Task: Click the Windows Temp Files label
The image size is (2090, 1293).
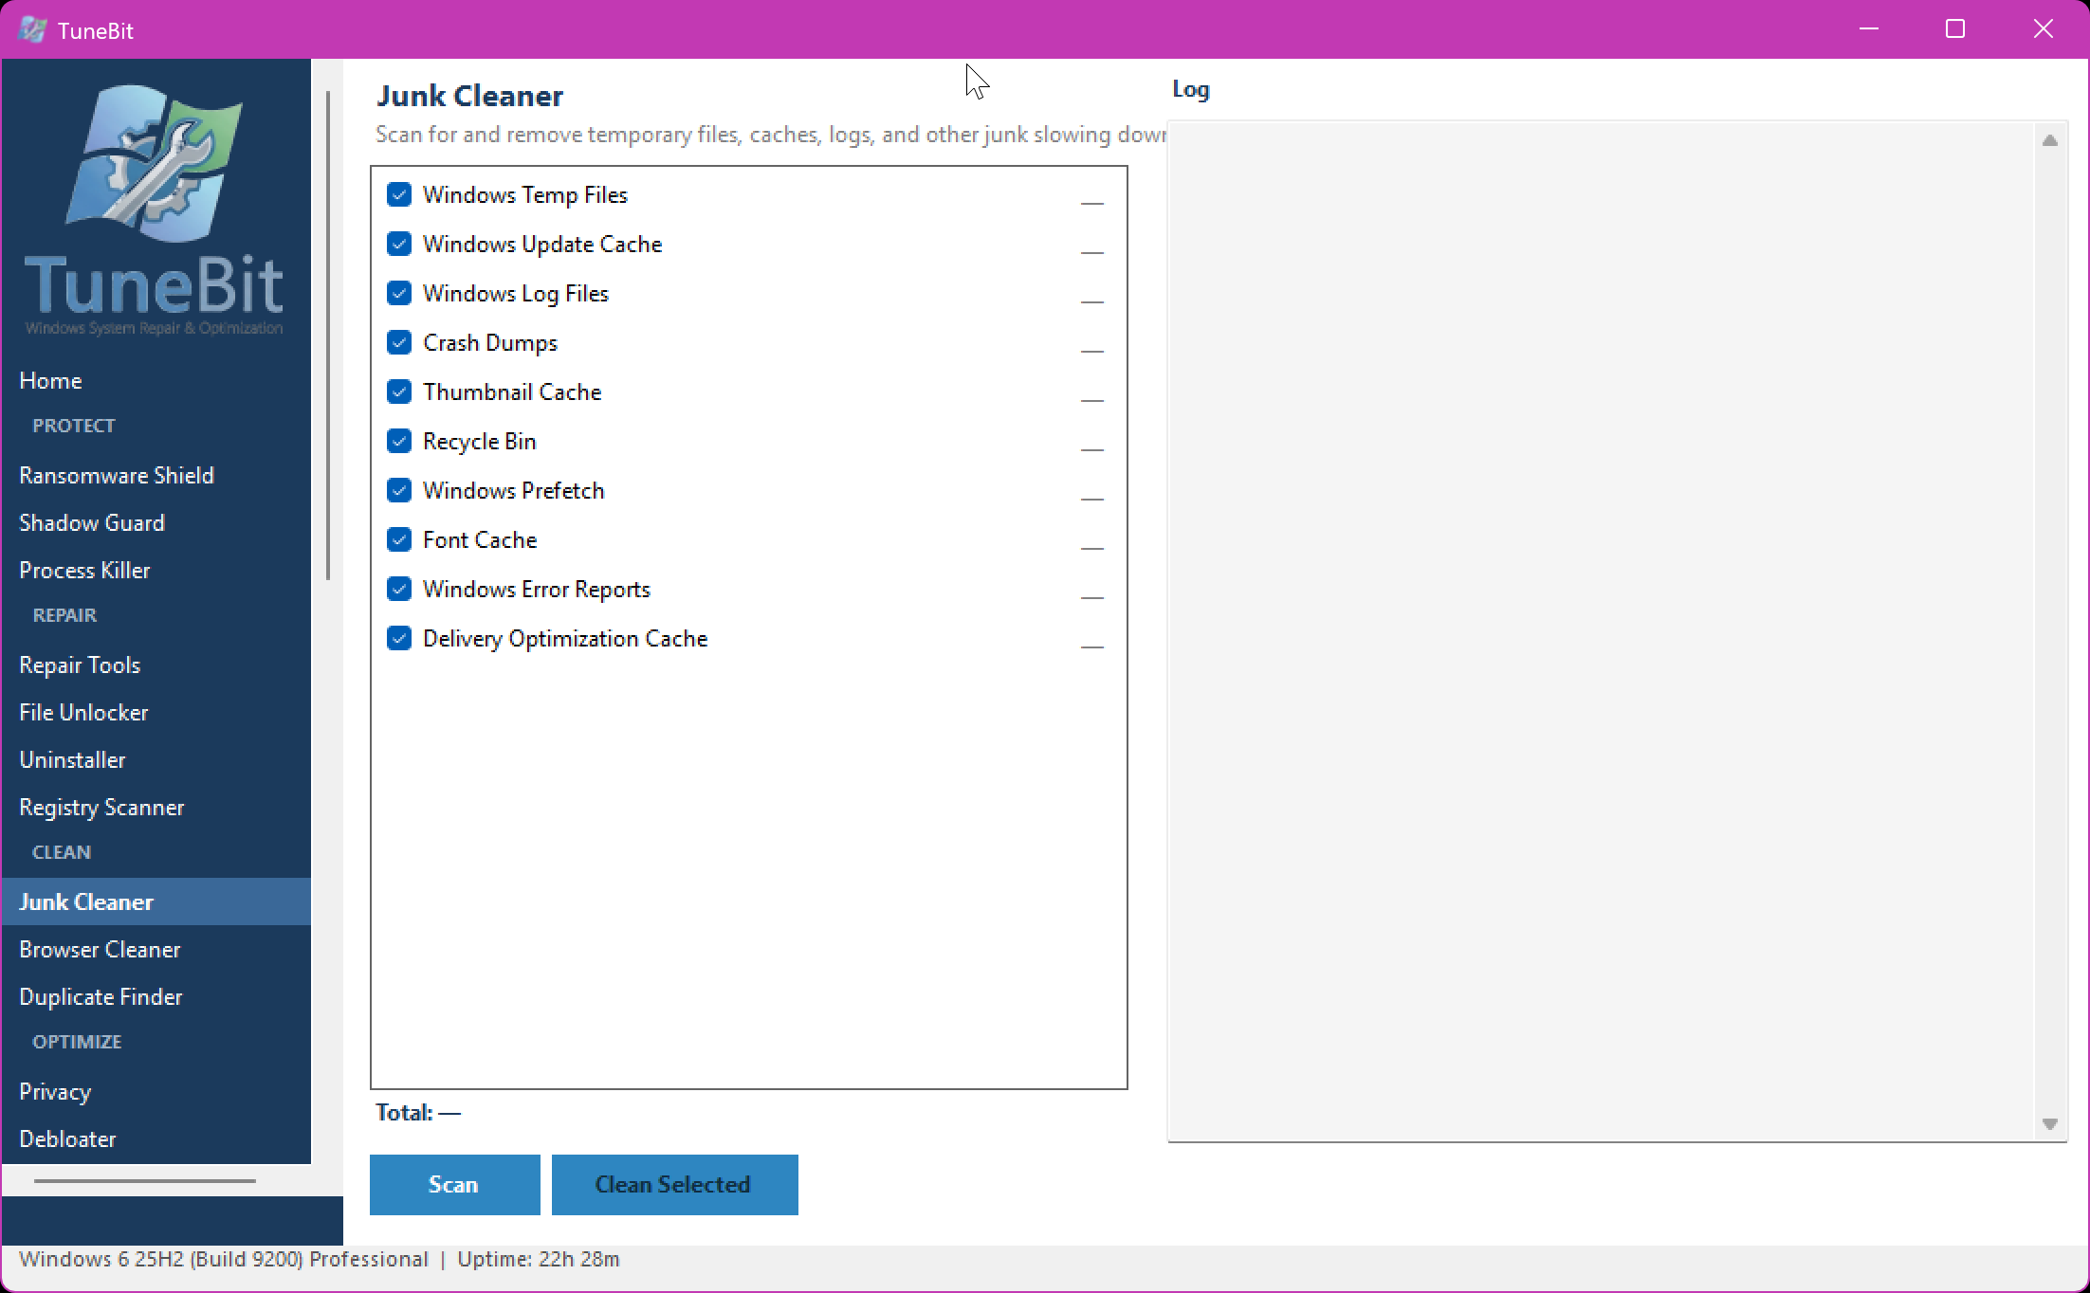Action: tap(525, 195)
